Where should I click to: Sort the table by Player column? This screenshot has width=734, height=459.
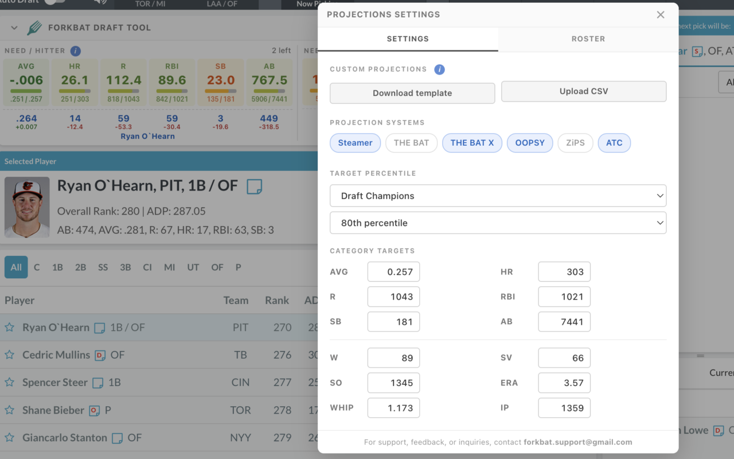pos(19,300)
